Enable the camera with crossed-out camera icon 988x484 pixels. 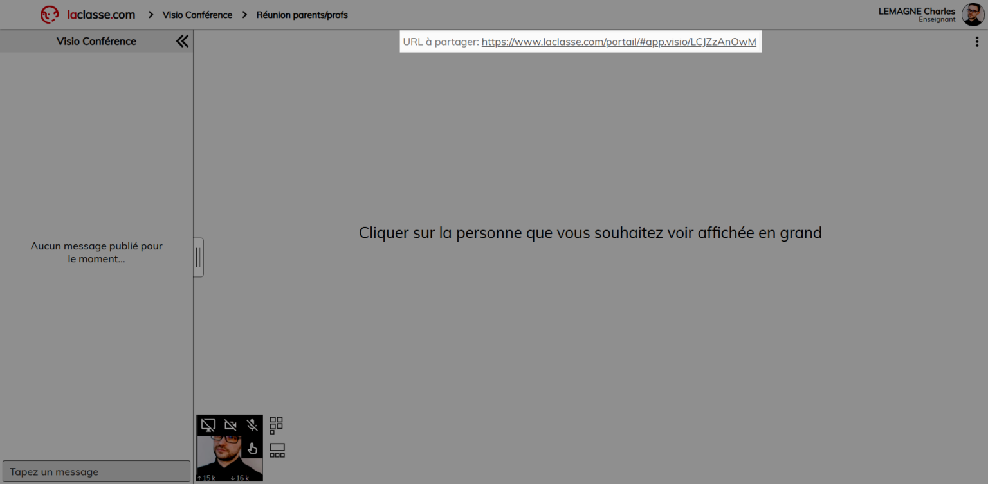pos(230,426)
